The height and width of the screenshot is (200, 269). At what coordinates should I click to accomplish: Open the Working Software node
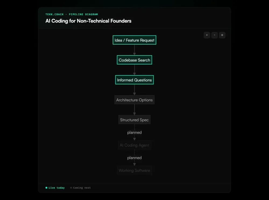click(134, 170)
